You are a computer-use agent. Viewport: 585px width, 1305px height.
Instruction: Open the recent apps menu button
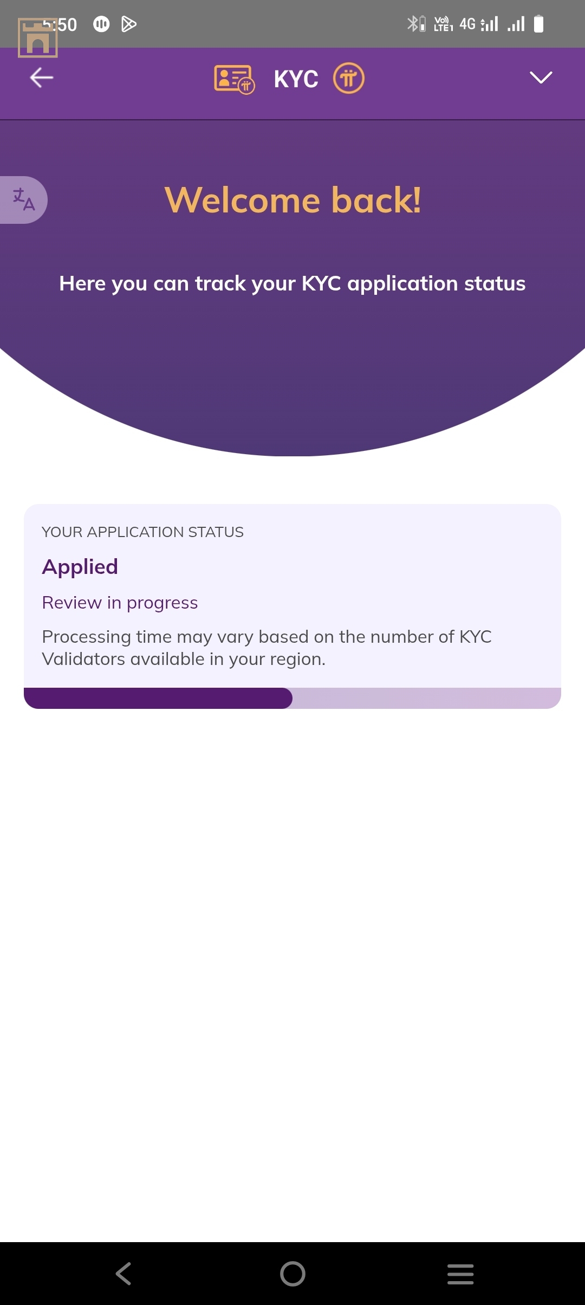click(460, 1274)
